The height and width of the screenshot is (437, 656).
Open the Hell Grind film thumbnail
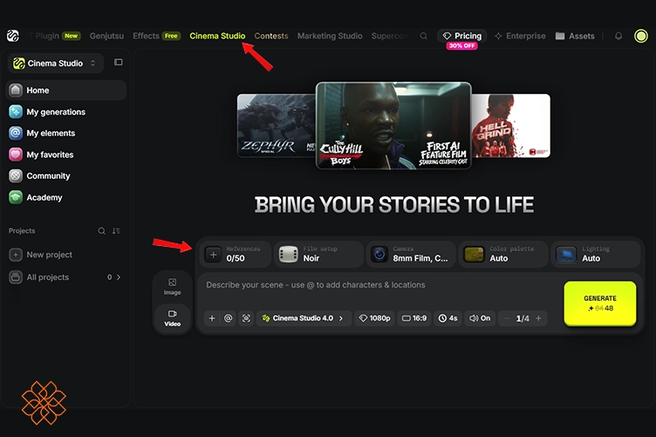tap(511, 126)
